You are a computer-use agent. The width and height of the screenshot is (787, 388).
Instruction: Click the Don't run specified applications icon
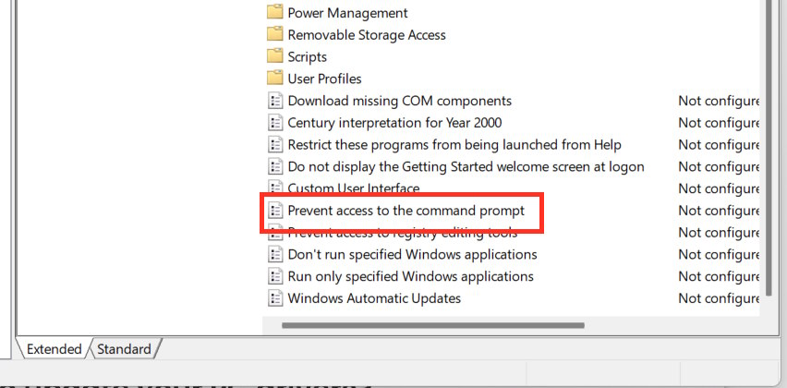[274, 254]
